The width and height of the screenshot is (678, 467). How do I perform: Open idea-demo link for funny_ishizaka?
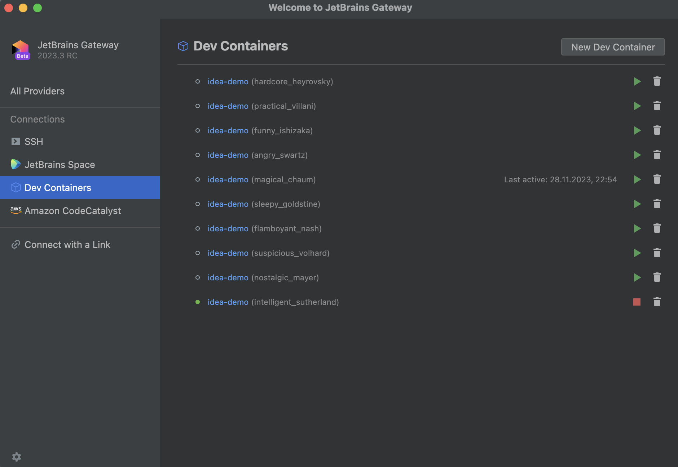point(228,130)
